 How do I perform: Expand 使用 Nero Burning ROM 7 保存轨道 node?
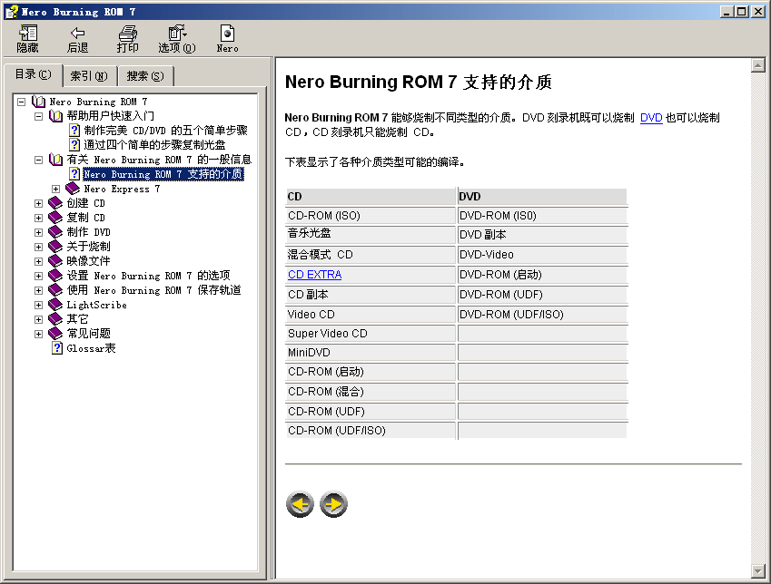(x=38, y=291)
